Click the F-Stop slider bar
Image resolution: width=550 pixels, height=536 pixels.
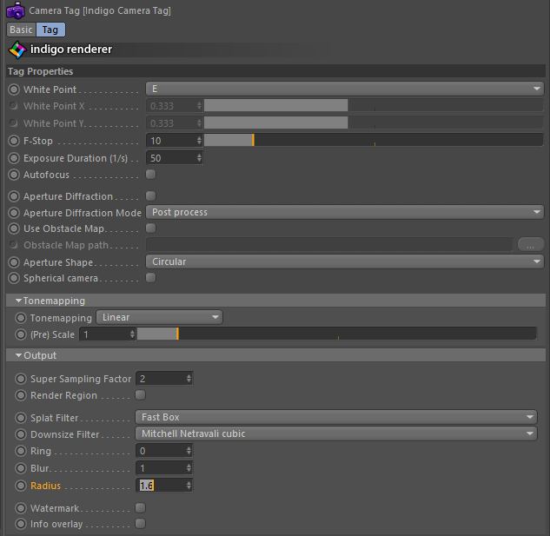(373, 140)
